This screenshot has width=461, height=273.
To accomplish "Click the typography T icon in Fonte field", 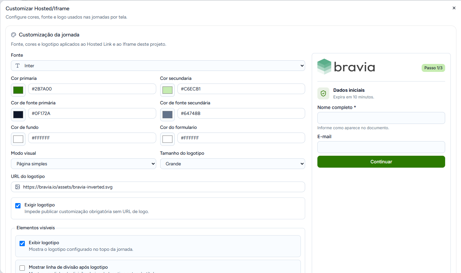I will pyautogui.click(x=18, y=66).
